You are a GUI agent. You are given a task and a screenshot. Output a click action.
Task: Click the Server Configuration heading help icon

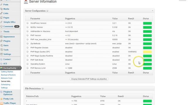click(x=47, y=11)
